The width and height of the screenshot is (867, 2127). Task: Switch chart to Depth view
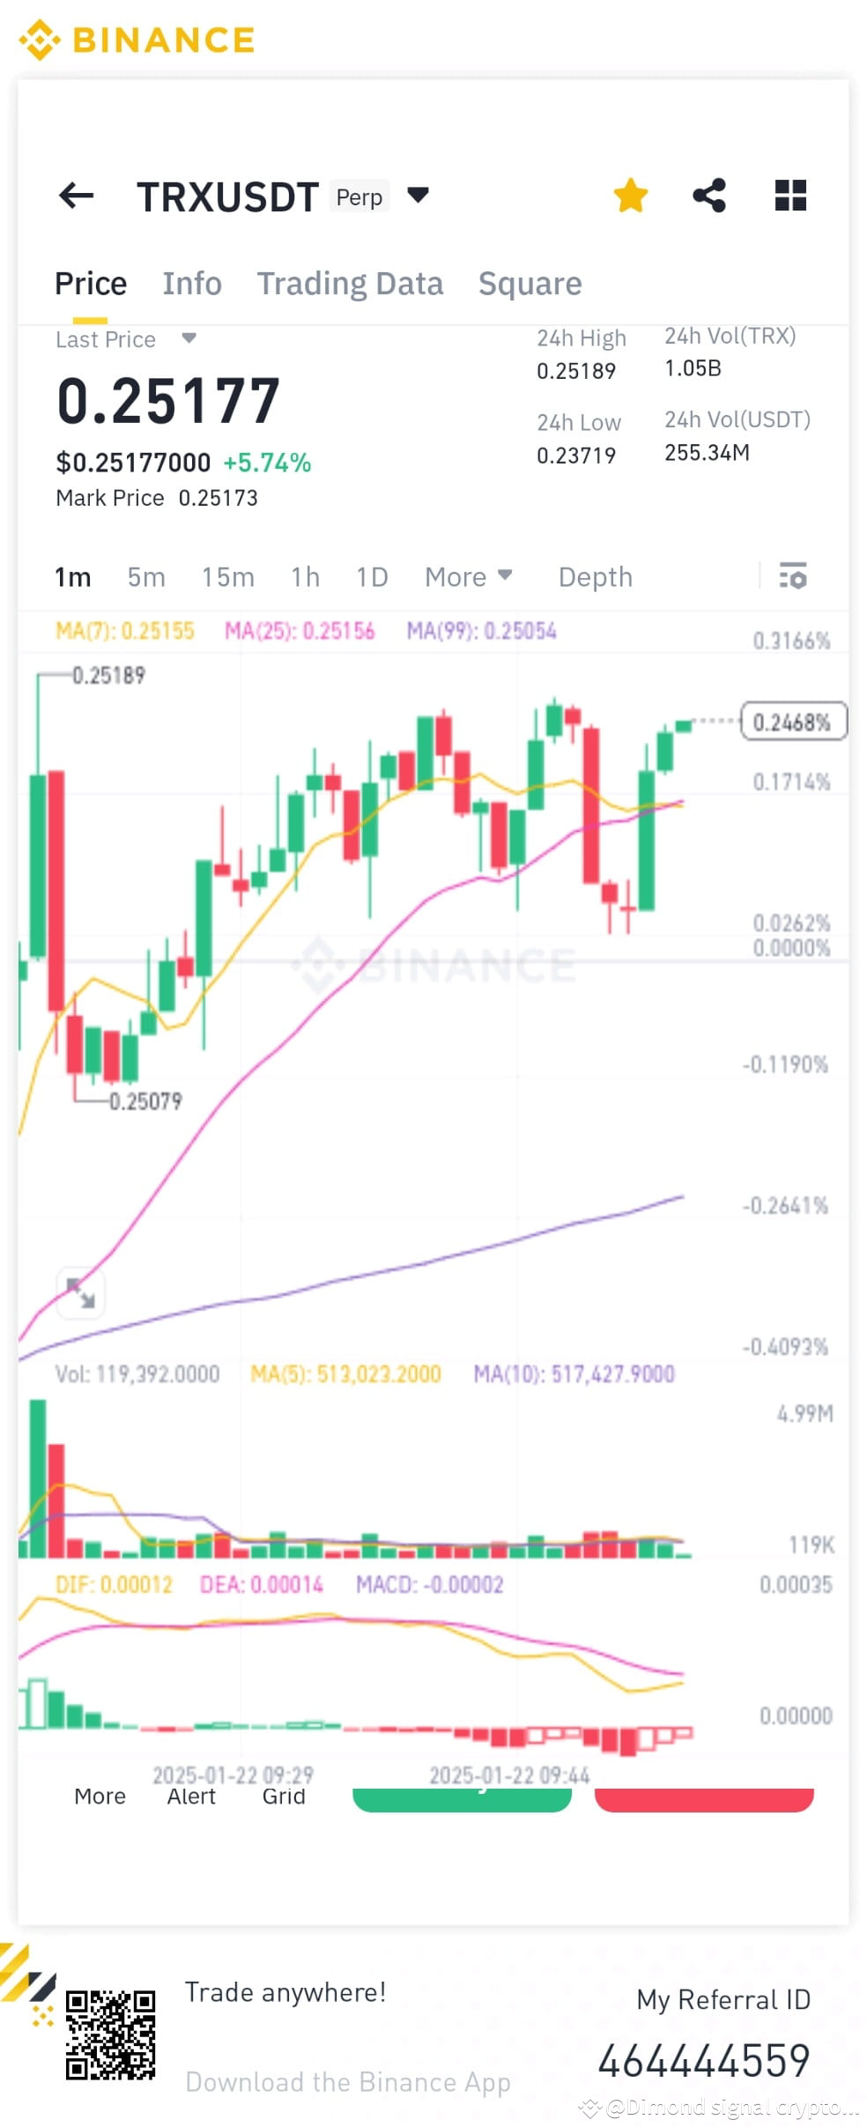pyautogui.click(x=595, y=577)
